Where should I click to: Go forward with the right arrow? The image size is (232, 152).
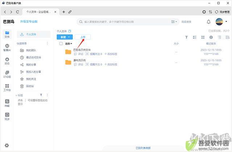(x=11, y=12)
